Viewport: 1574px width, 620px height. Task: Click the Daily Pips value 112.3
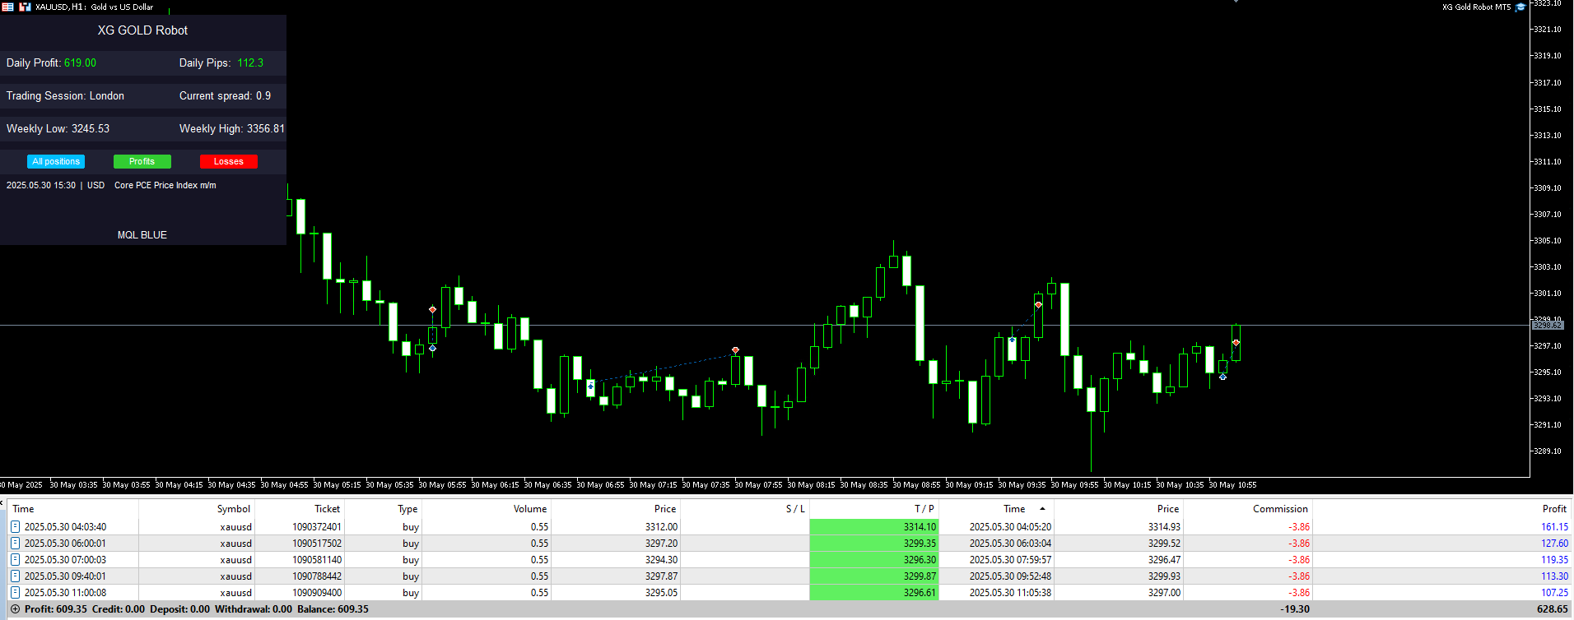point(250,63)
